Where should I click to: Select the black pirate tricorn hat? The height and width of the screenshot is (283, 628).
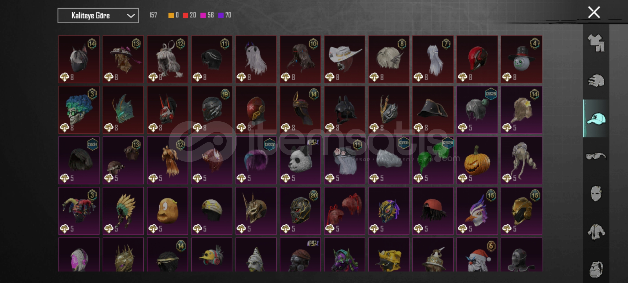pyautogui.click(x=433, y=110)
